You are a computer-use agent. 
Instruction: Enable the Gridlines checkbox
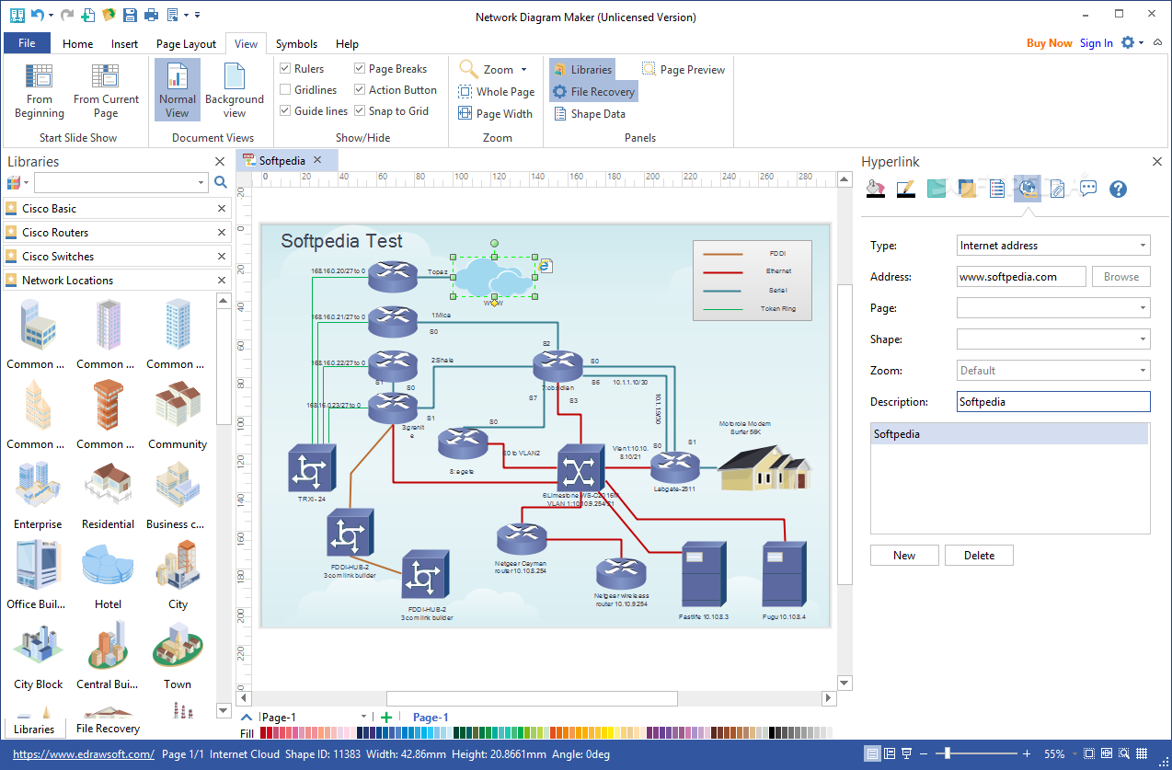coord(285,90)
